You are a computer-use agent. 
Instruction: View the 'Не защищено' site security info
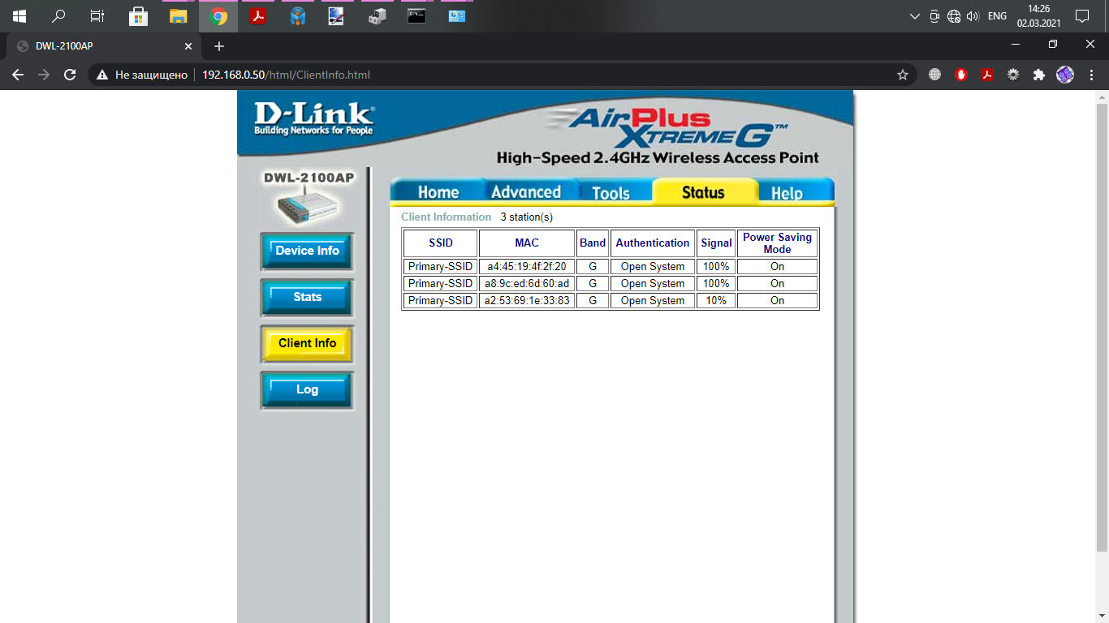pyautogui.click(x=142, y=75)
